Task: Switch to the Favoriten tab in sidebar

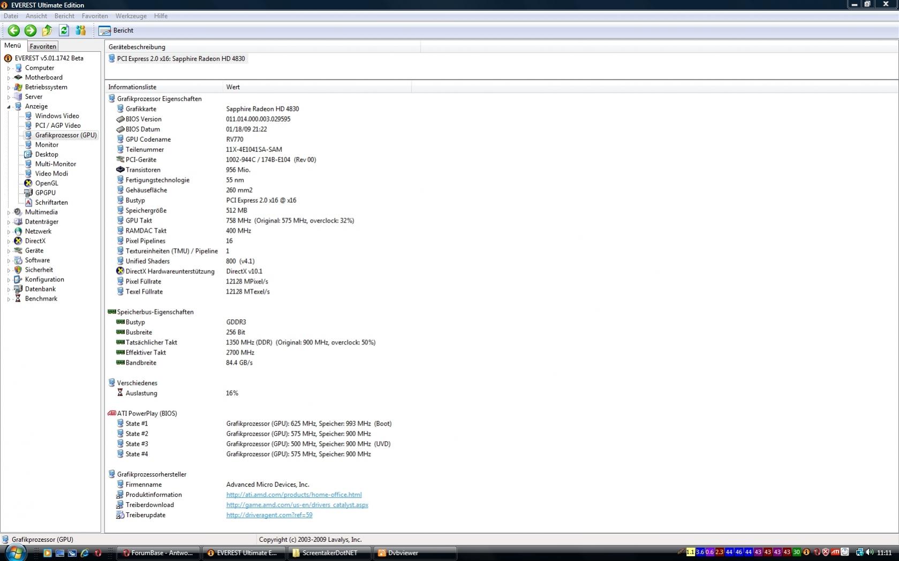Action: tap(43, 47)
